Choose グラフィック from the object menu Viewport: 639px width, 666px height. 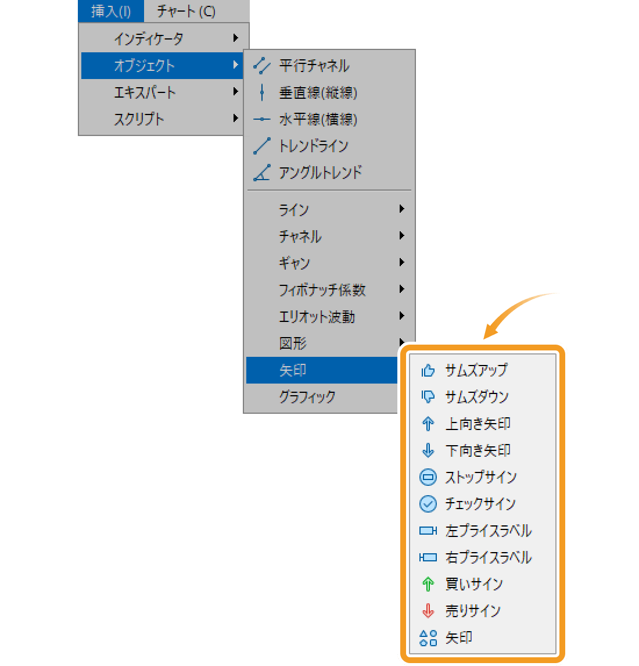tap(322, 397)
